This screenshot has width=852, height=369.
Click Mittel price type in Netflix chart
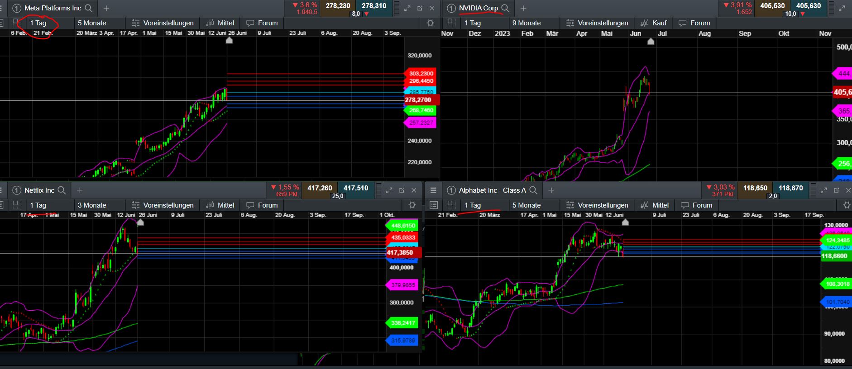(220, 205)
